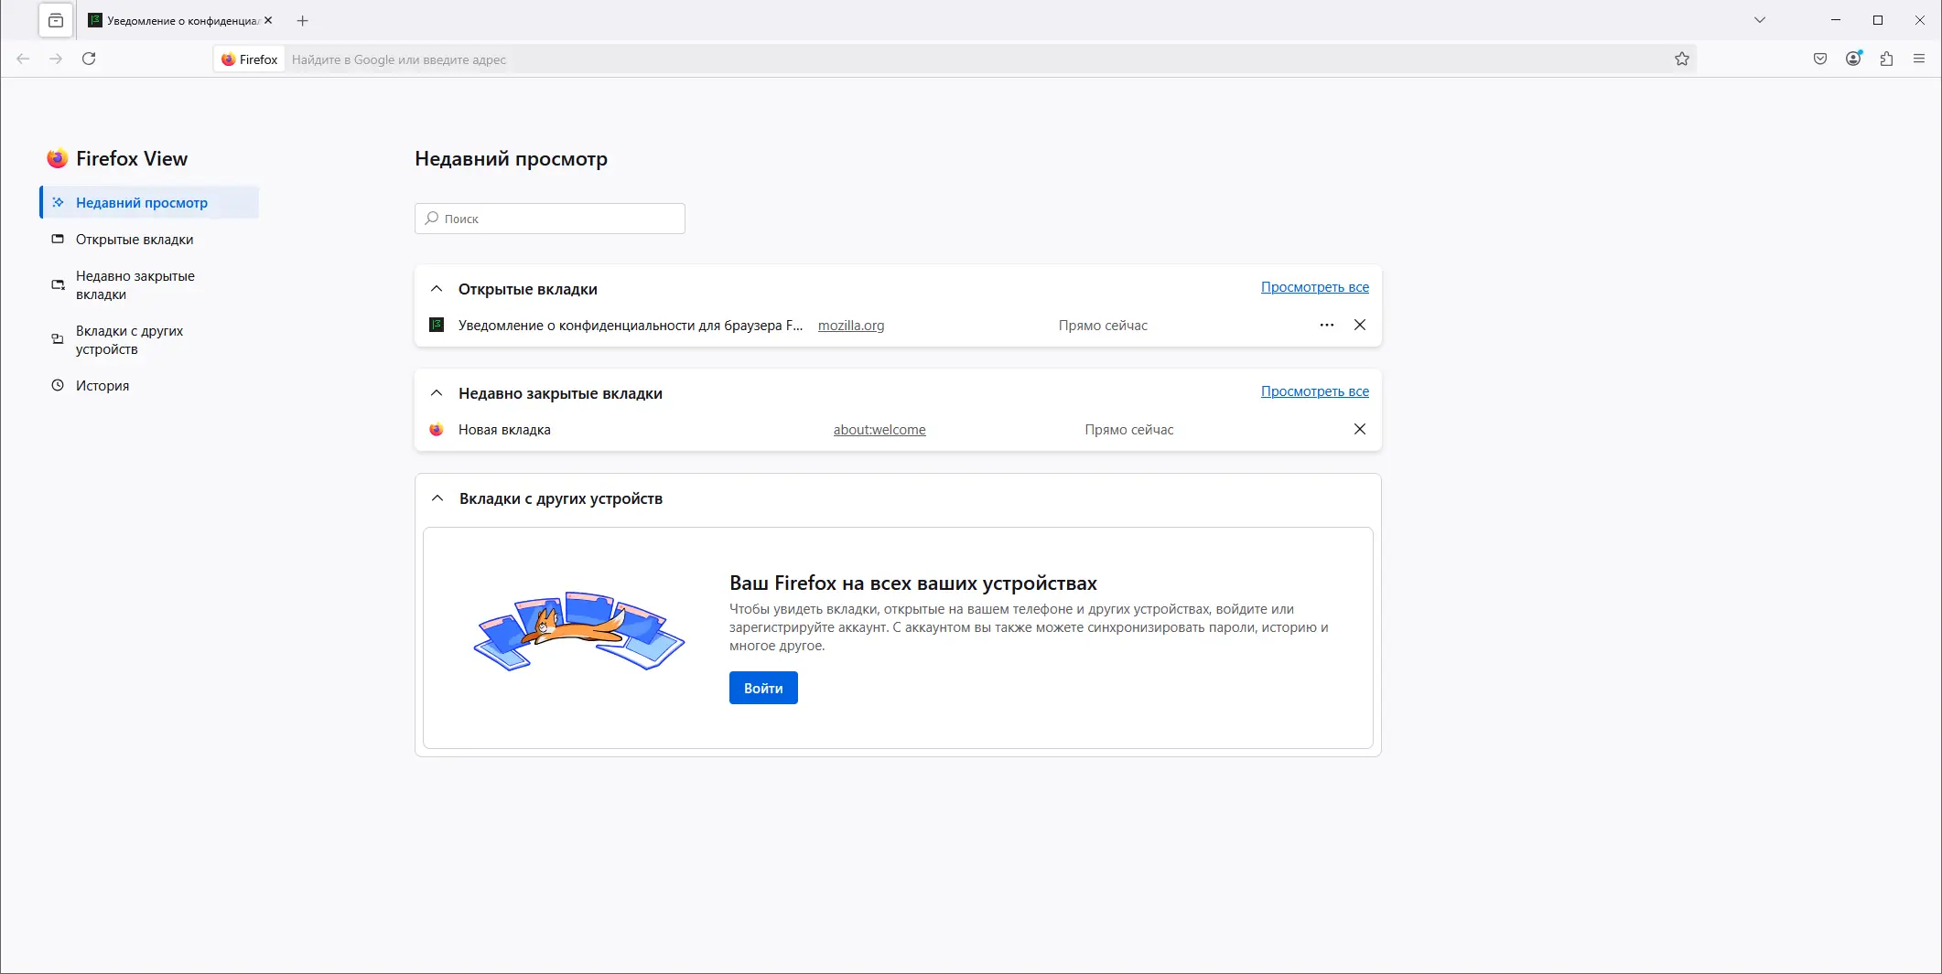Viewport: 1942px width, 974px height.
Task: Dismiss the Новая вкладка closed-tab entry
Action: [1360, 429]
